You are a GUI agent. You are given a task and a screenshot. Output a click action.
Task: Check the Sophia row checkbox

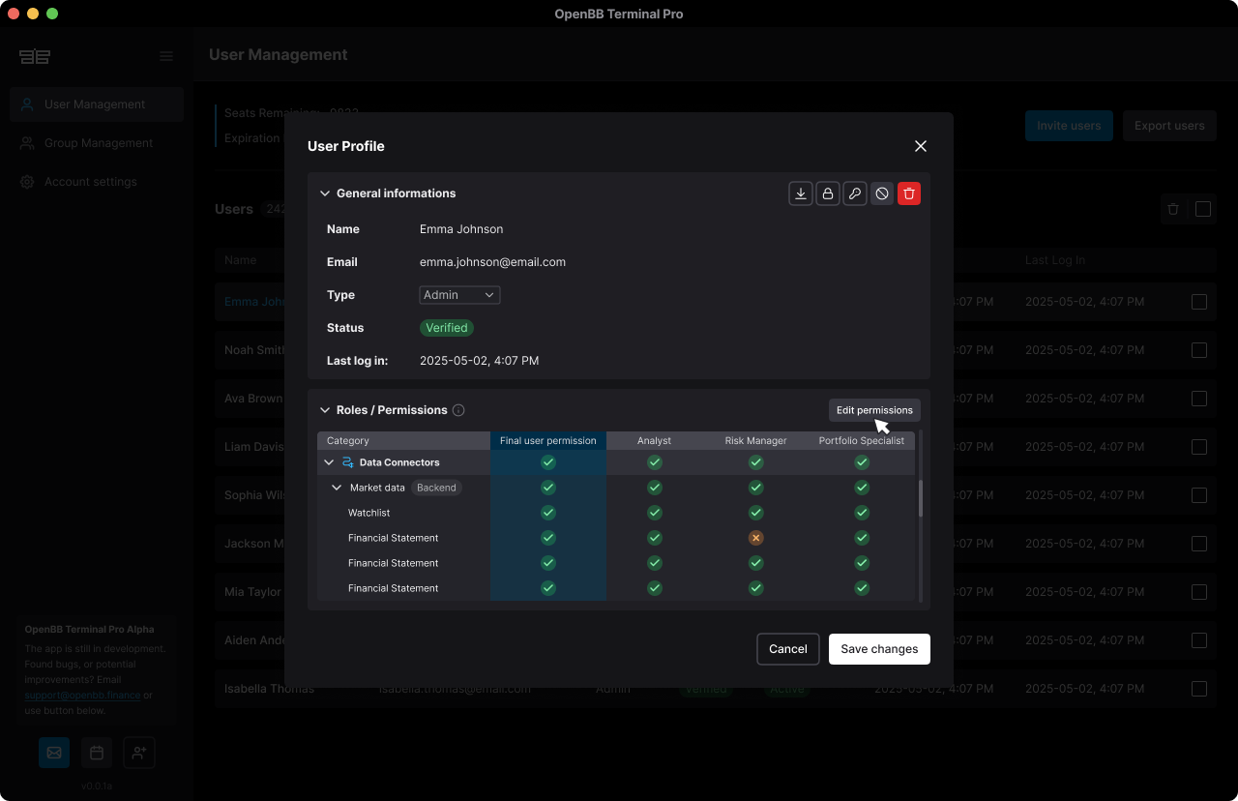point(1199,495)
